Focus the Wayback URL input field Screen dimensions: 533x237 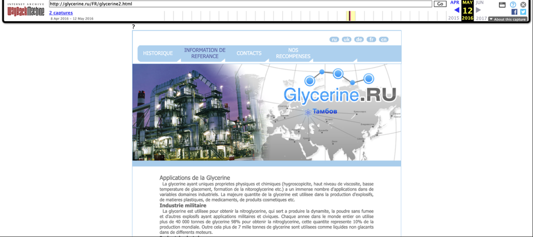[241, 4]
